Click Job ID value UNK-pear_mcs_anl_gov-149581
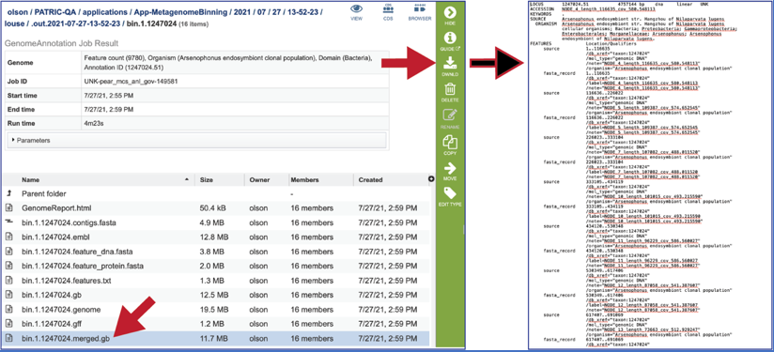This screenshot has width=774, height=352. point(131,82)
